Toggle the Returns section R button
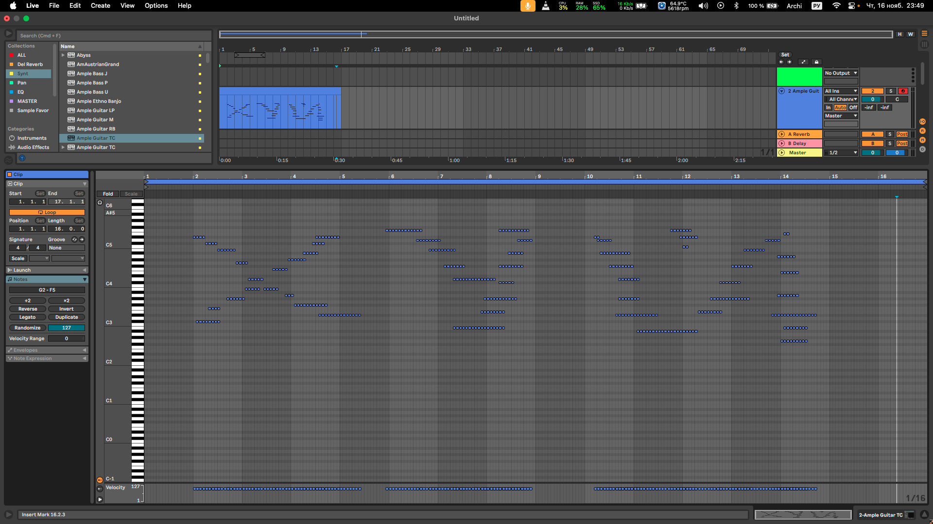The width and height of the screenshot is (933, 524). coord(922,131)
